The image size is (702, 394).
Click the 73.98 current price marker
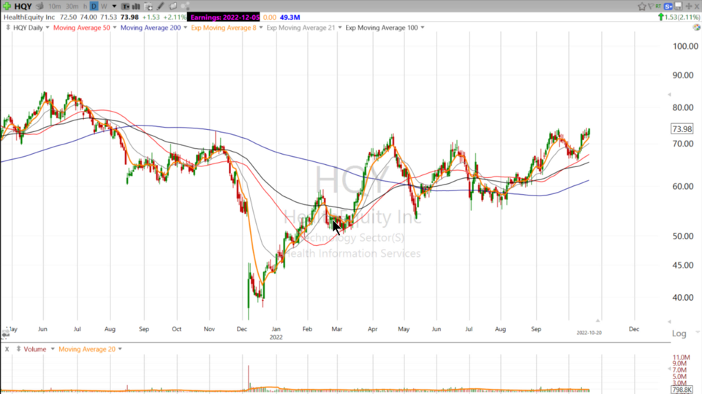(x=682, y=129)
